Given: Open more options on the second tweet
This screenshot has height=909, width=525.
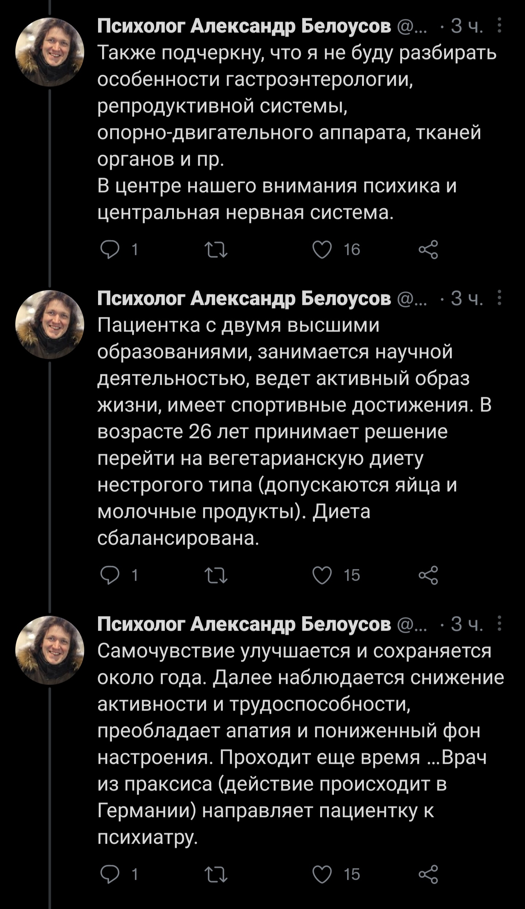Looking at the screenshot, I should (x=499, y=298).
